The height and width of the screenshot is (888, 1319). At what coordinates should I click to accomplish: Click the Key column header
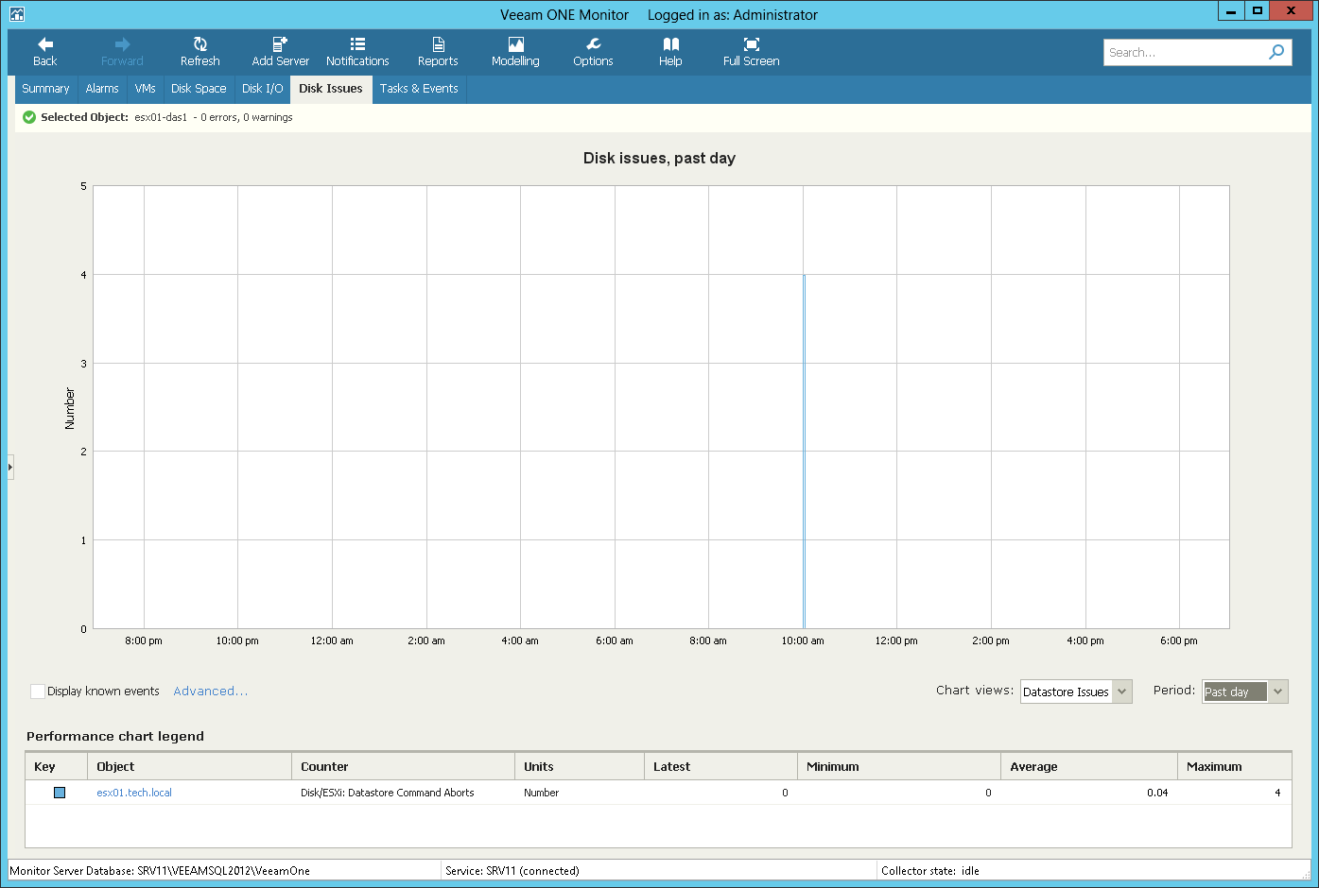click(56, 766)
